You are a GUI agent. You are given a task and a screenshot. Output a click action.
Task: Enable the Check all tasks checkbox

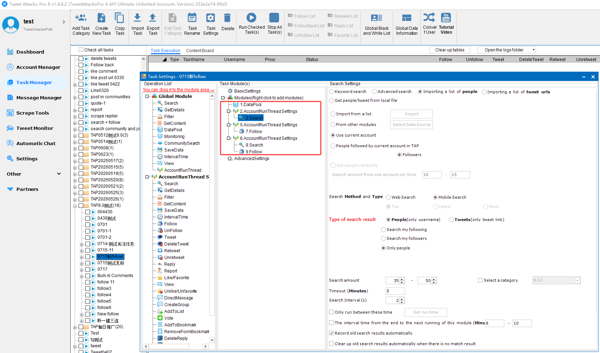click(x=81, y=50)
